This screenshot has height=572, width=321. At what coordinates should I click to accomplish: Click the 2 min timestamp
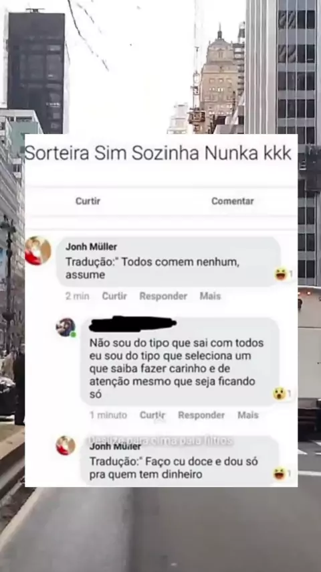coord(78,296)
